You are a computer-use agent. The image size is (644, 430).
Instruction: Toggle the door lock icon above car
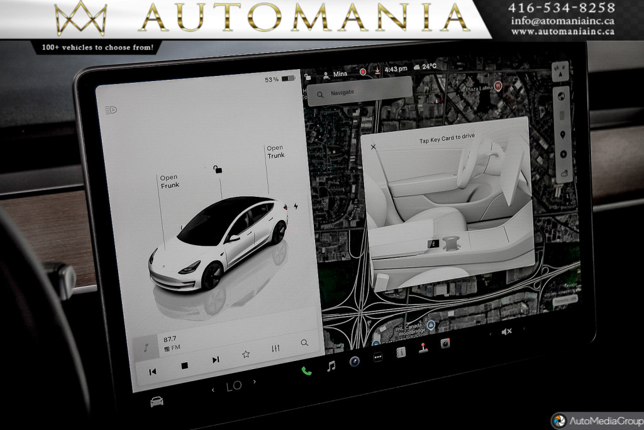[218, 168]
